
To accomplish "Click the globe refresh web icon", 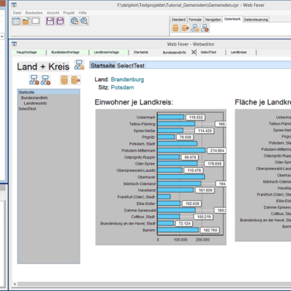I will tap(74, 21).
